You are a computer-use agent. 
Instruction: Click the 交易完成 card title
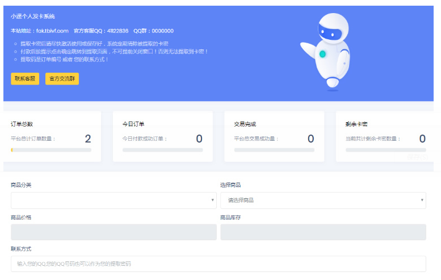click(245, 124)
